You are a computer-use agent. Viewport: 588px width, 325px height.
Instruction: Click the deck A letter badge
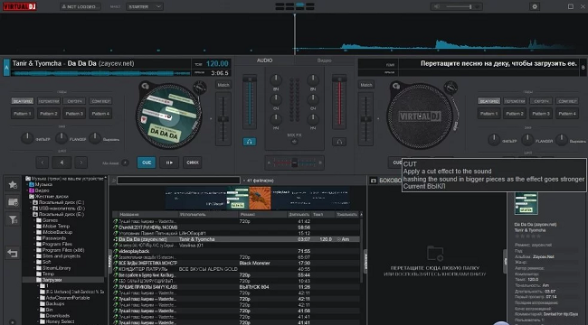click(x=6, y=68)
